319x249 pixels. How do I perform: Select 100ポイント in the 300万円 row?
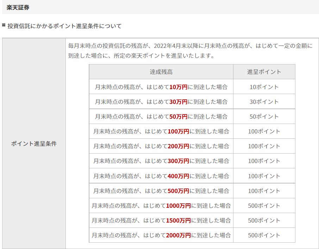pyautogui.click(x=264, y=161)
